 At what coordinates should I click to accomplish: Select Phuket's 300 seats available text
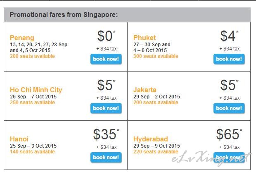(156, 56)
